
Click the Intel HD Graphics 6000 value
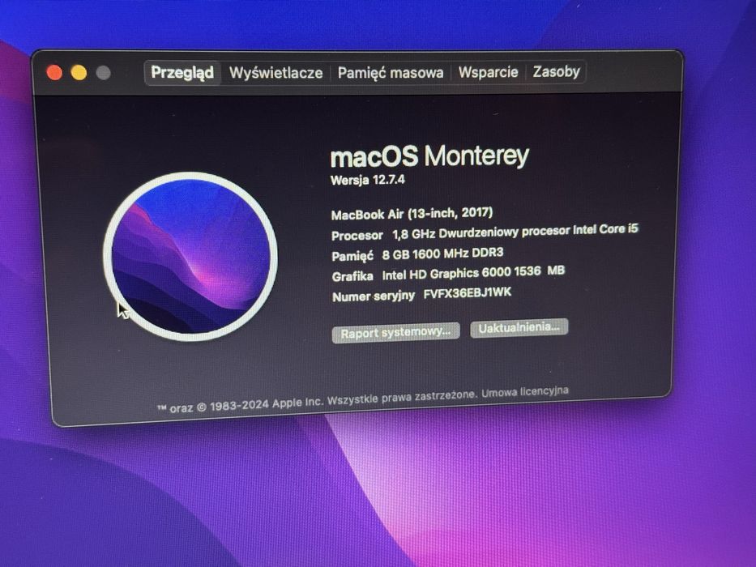(473, 273)
